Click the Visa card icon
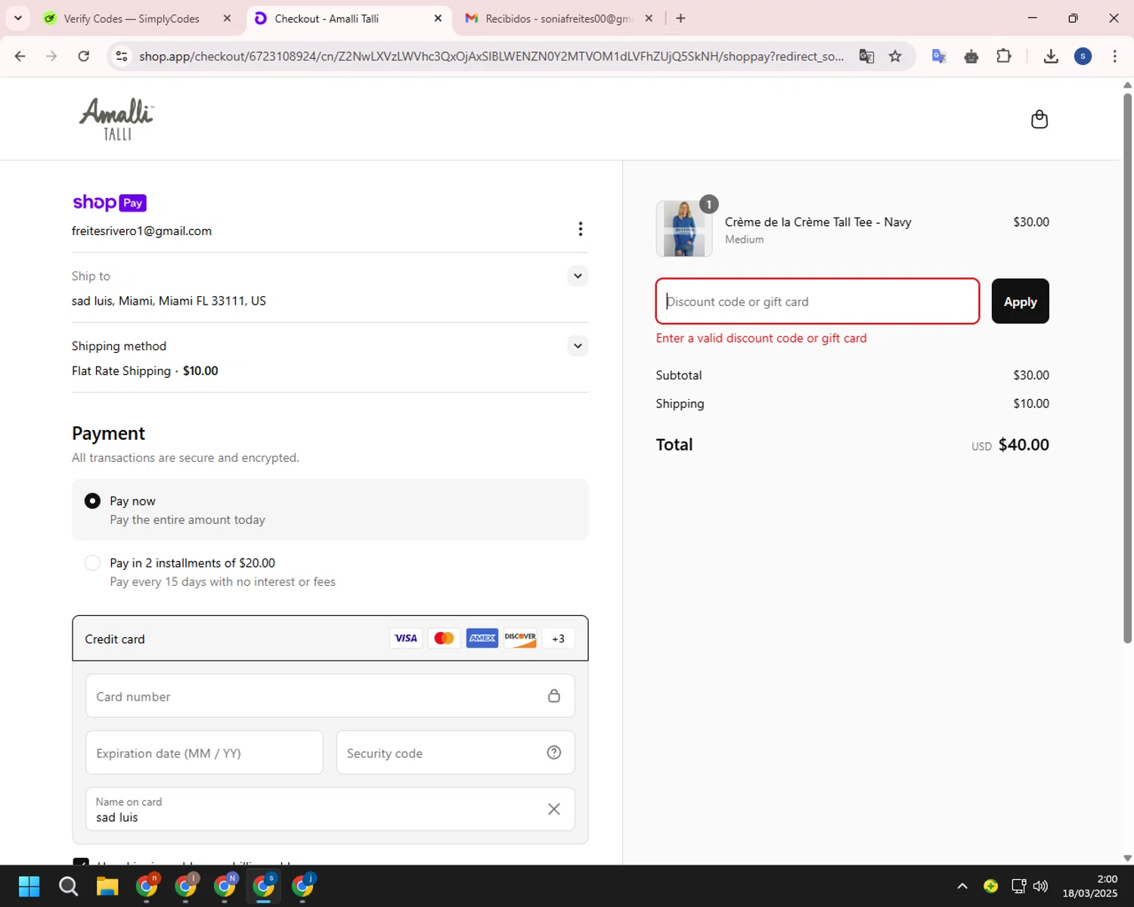Image resolution: width=1134 pixels, height=907 pixels. [x=406, y=639]
